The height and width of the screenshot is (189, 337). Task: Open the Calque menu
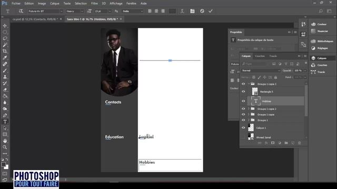(x=55, y=4)
